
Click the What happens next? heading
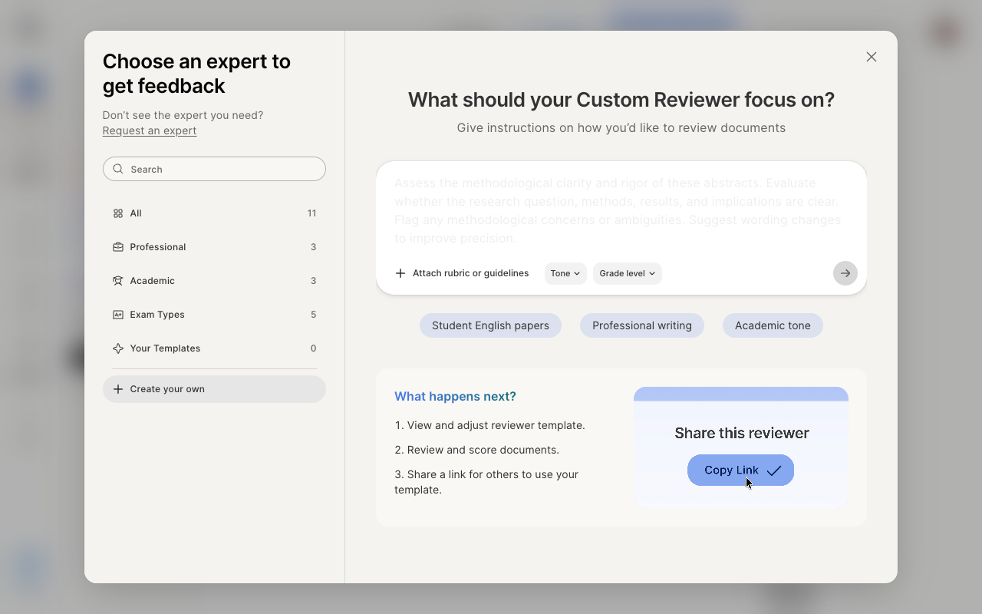tap(455, 397)
